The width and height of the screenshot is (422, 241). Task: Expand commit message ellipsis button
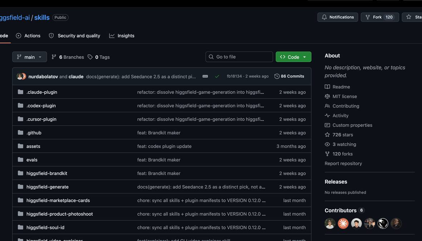click(205, 77)
